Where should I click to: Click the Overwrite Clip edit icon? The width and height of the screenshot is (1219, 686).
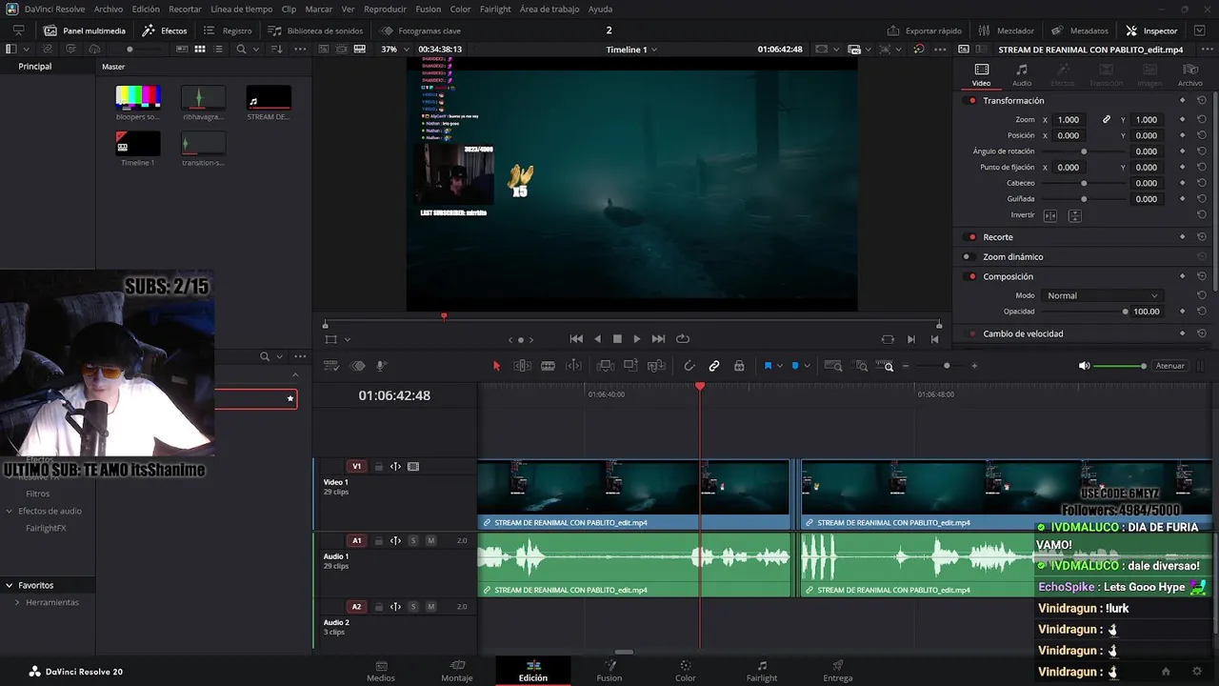630,366
